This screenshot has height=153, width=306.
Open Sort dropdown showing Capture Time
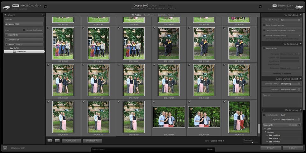217,141
